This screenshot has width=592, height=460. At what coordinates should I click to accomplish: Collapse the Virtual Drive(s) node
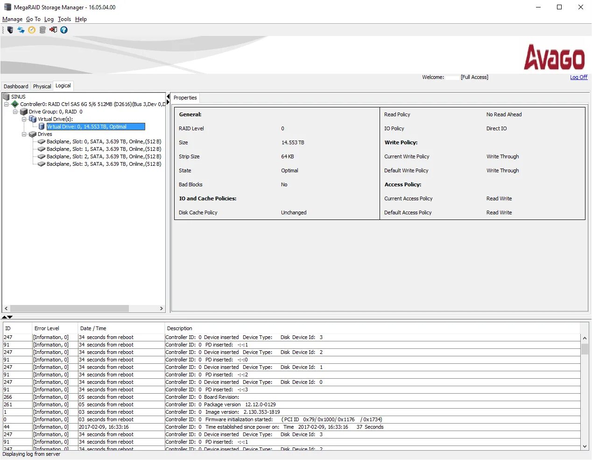tap(24, 119)
